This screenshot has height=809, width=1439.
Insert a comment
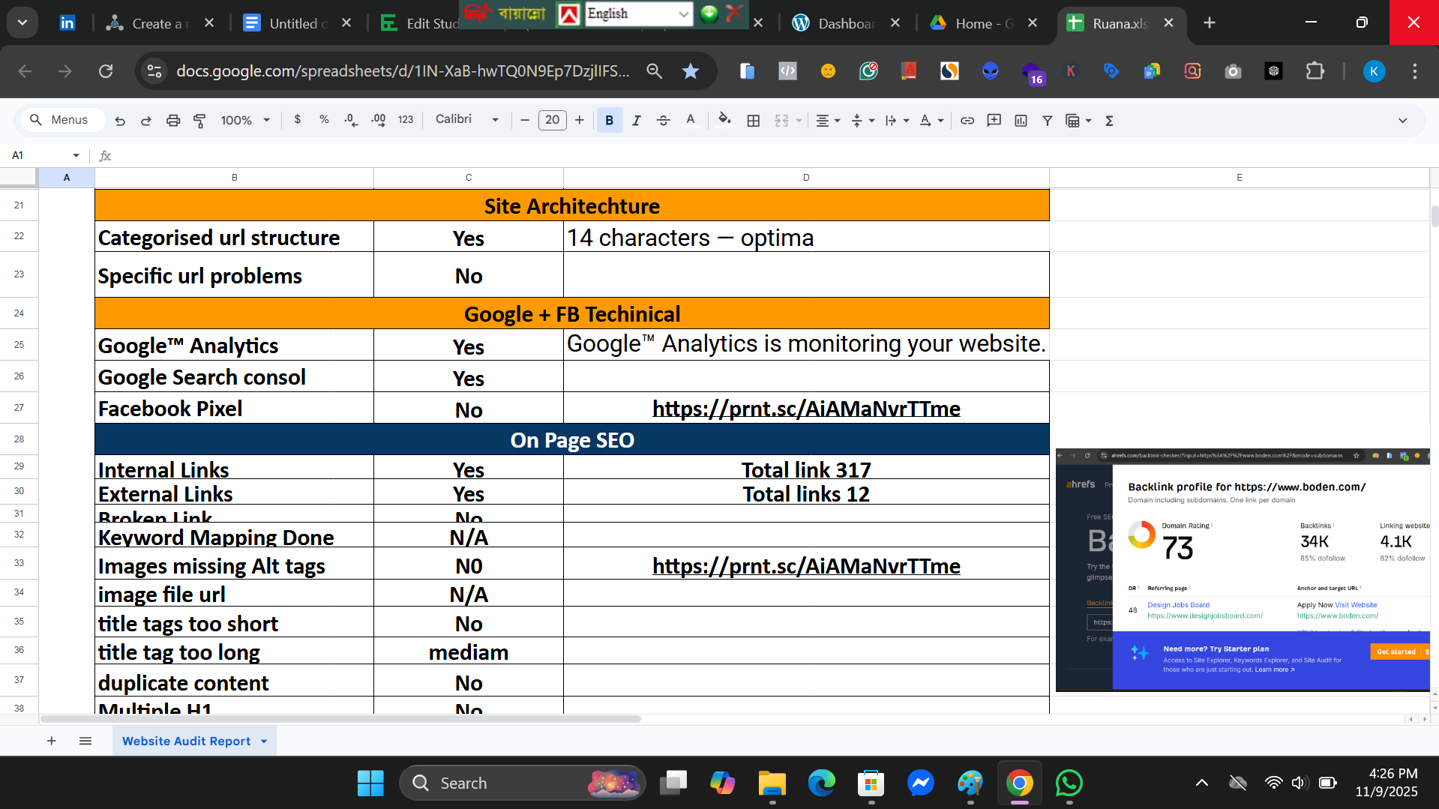coord(994,120)
